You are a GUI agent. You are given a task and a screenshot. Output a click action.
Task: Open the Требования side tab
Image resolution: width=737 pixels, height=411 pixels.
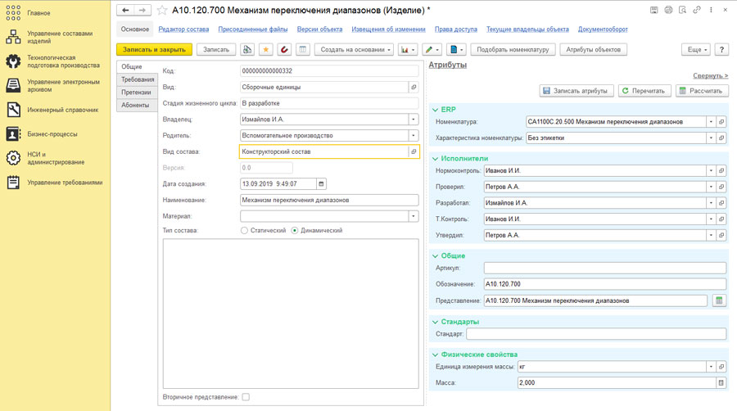138,79
